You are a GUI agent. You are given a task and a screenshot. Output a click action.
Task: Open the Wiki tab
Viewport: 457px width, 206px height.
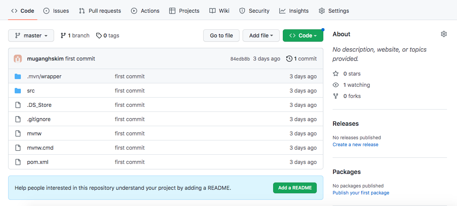point(219,11)
